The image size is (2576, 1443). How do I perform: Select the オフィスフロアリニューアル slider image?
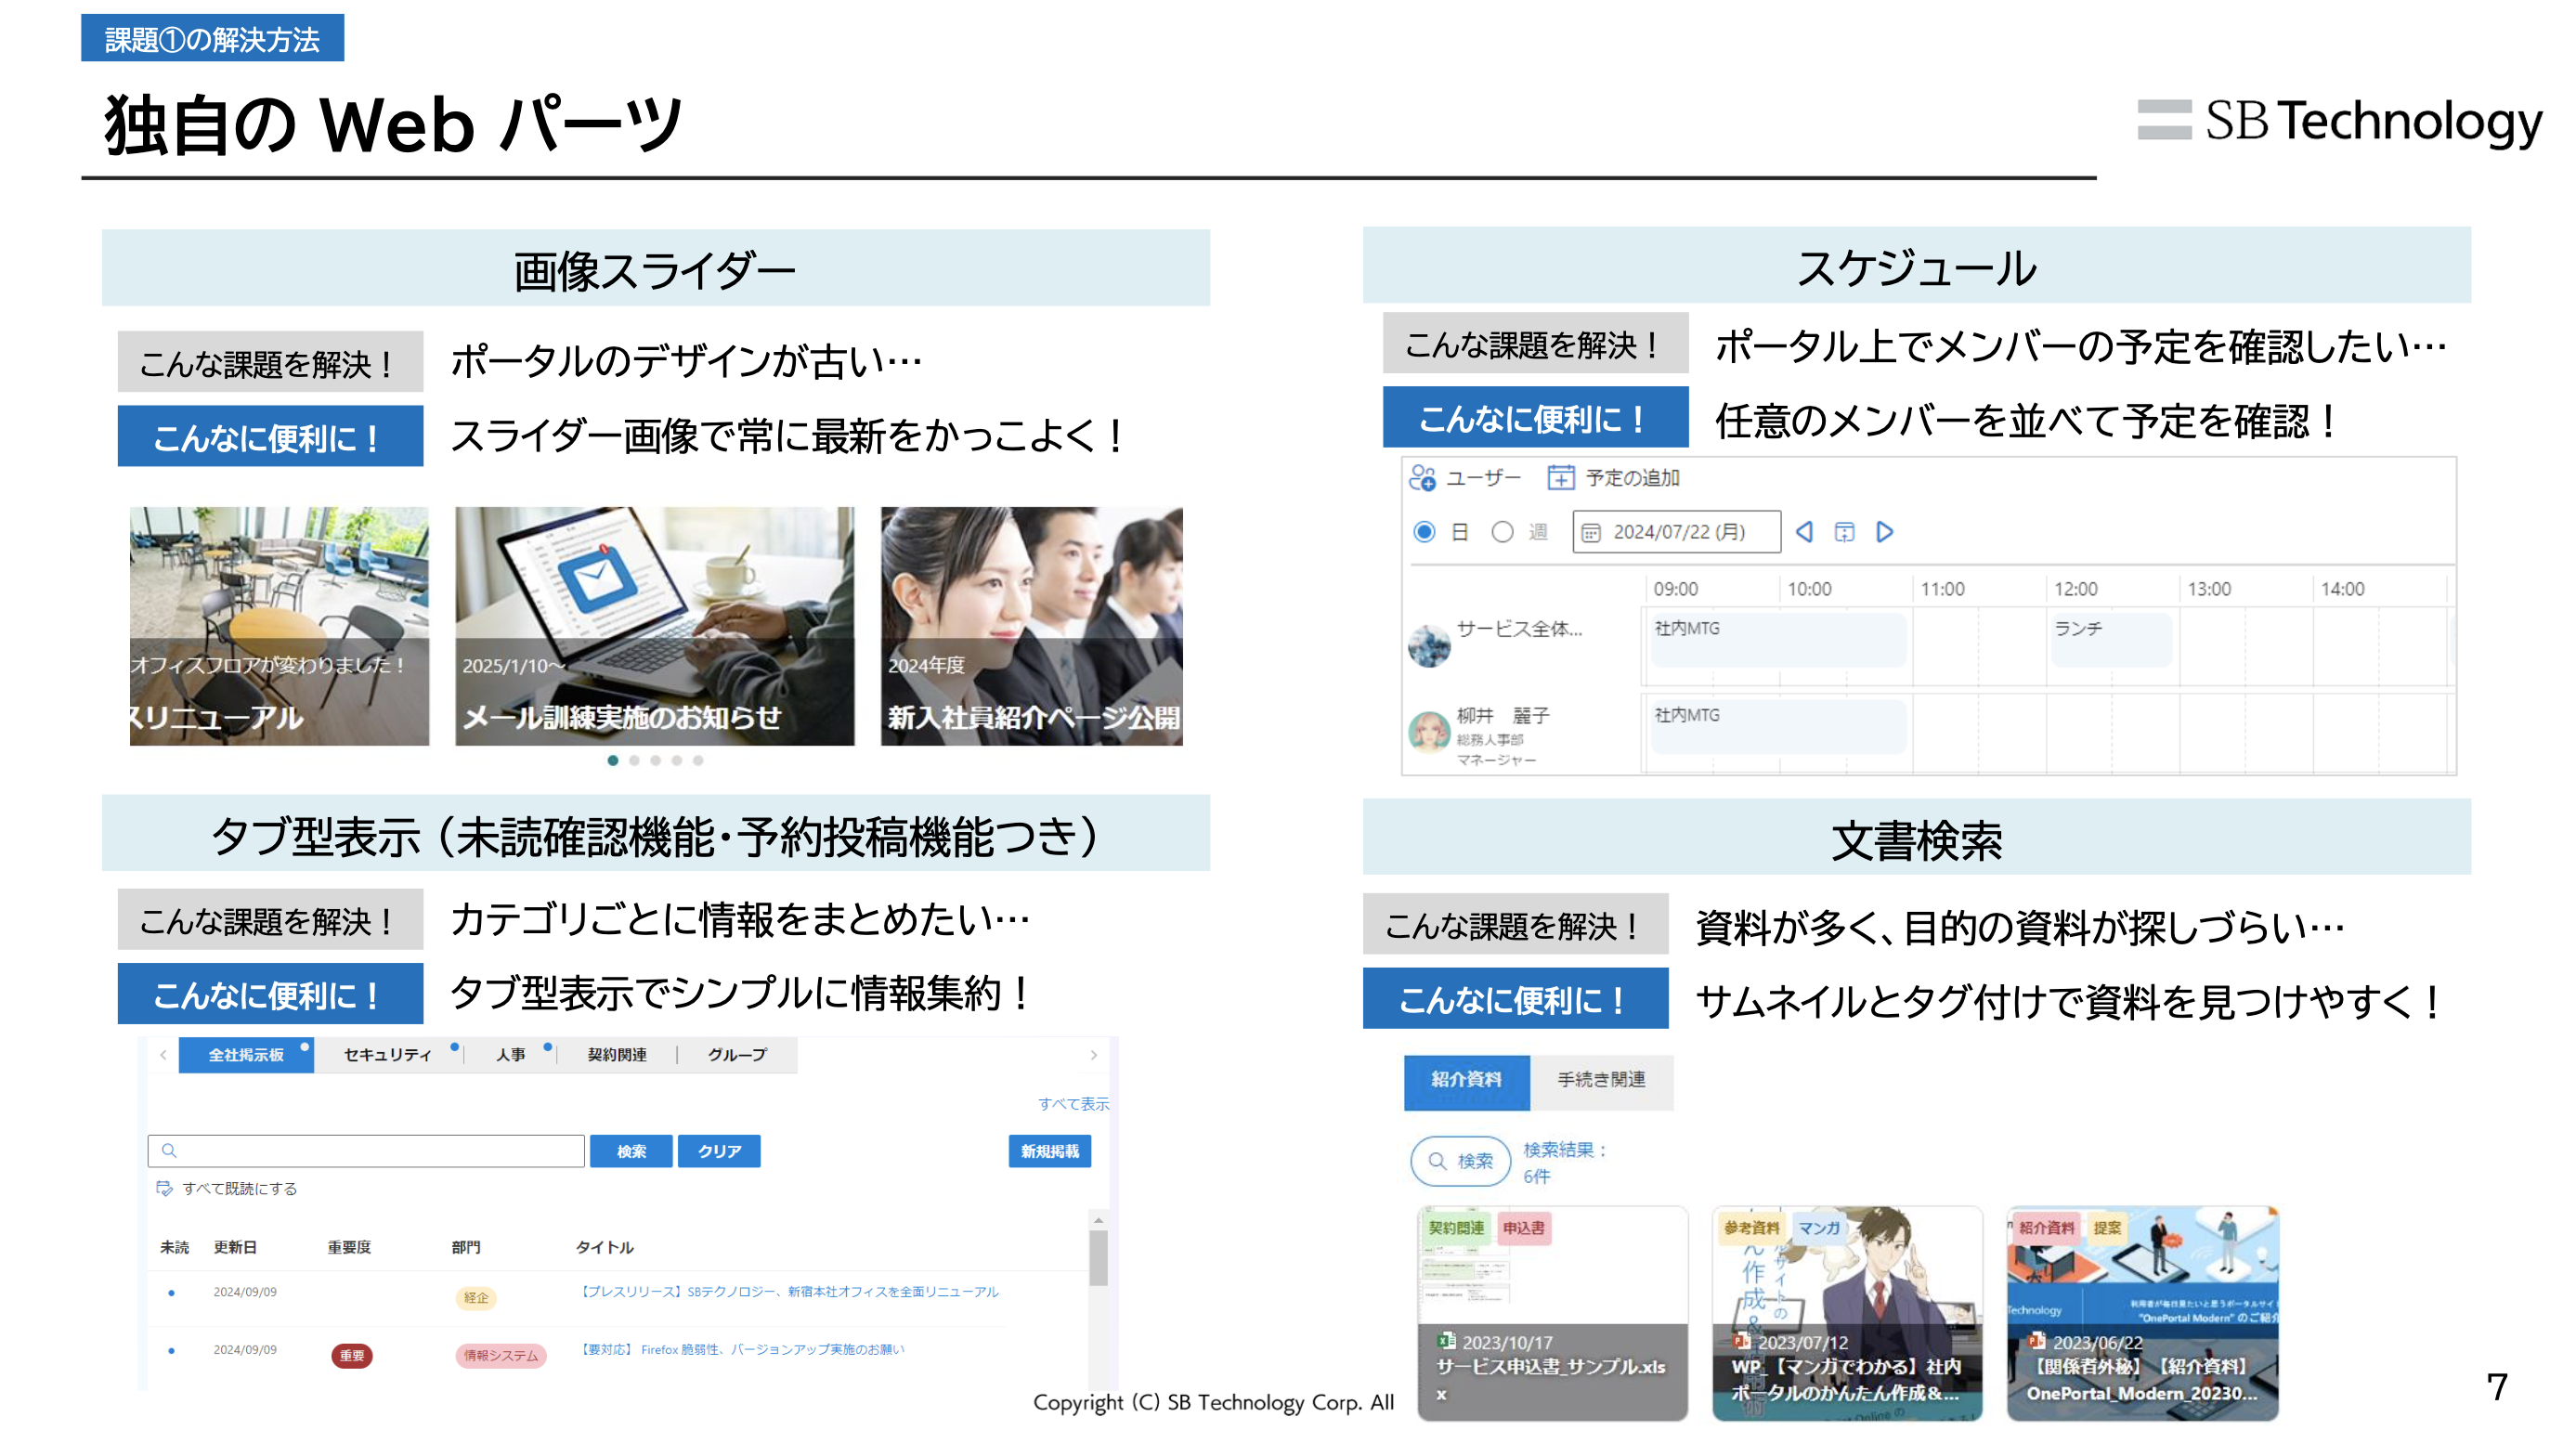tap(279, 626)
